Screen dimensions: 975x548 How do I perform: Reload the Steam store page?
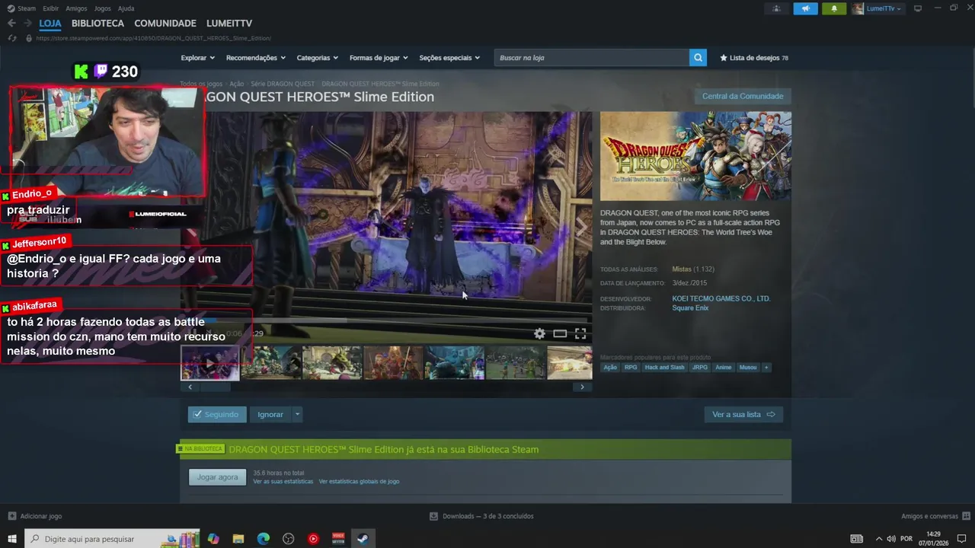[x=12, y=38]
